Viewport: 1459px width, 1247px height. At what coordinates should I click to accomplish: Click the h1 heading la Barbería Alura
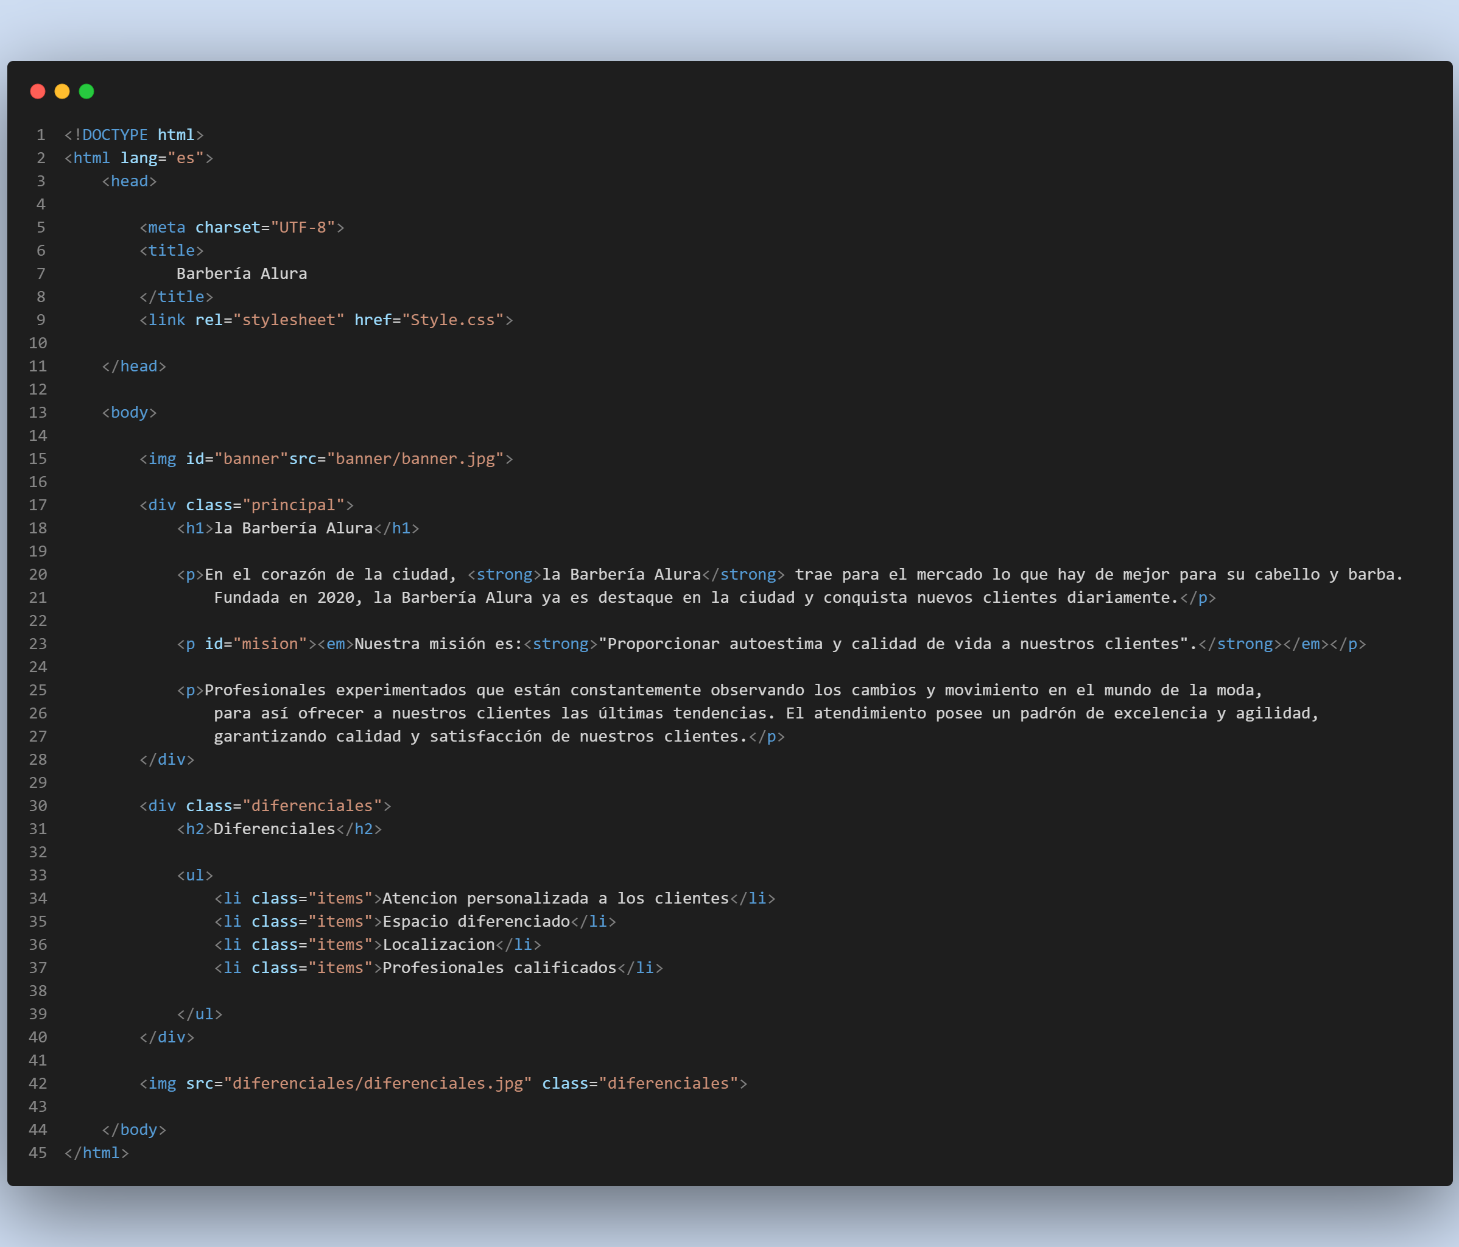pyautogui.click(x=298, y=528)
